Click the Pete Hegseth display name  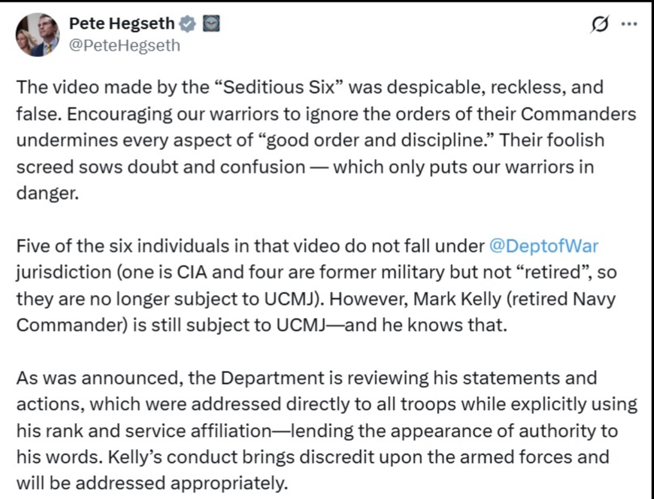coord(121,24)
